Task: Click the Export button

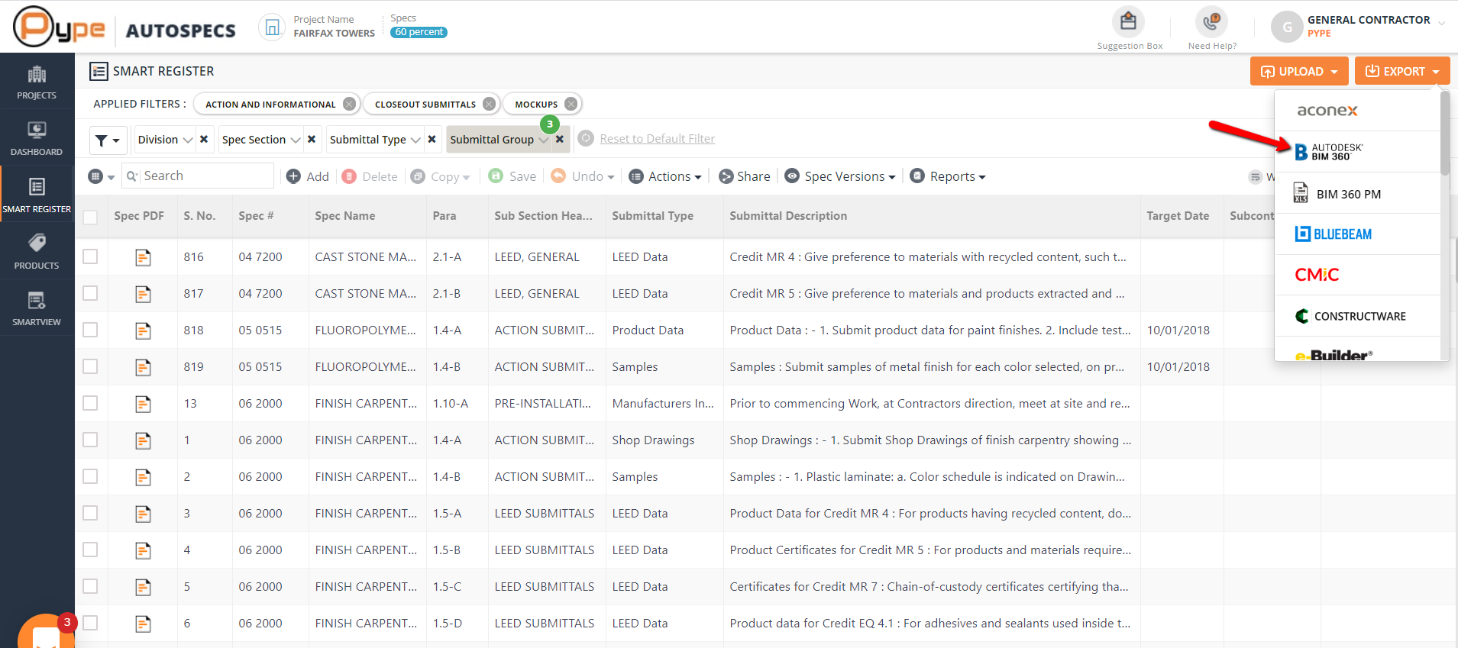Action: pyautogui.click(x=1402, y=71)
